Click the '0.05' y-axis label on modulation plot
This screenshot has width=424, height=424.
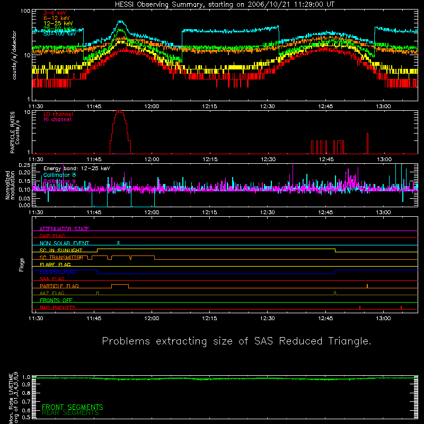(x=24, y=199)
